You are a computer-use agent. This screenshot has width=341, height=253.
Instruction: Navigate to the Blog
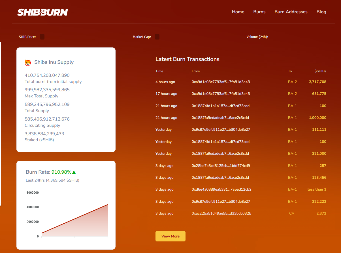[321, 12]
